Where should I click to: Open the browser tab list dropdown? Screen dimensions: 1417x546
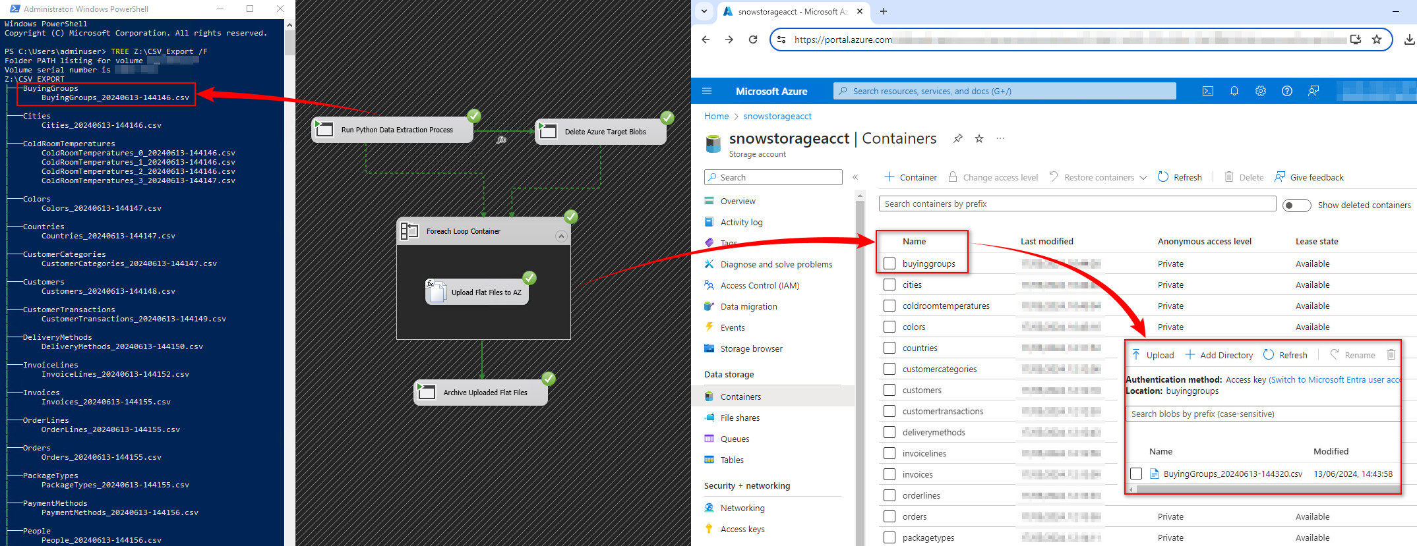(704, 11)
